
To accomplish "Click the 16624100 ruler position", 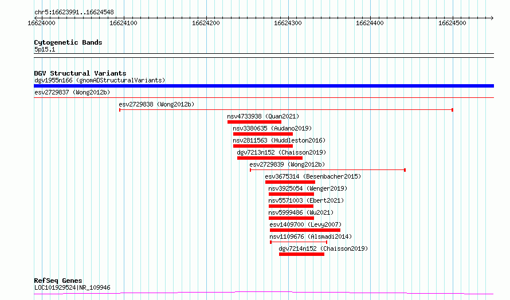I will [x=124, y=23].
